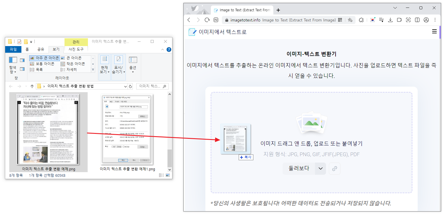Customize Explorer quick access toolbar dropdown
Image resolution: width=444 pixels, height=215 pixels.
[31, 42]
